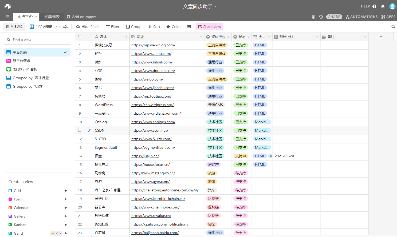The height and width of the screenshot is (237, 397).
Task: Click the Share view button
Action: tap(209, 27)
